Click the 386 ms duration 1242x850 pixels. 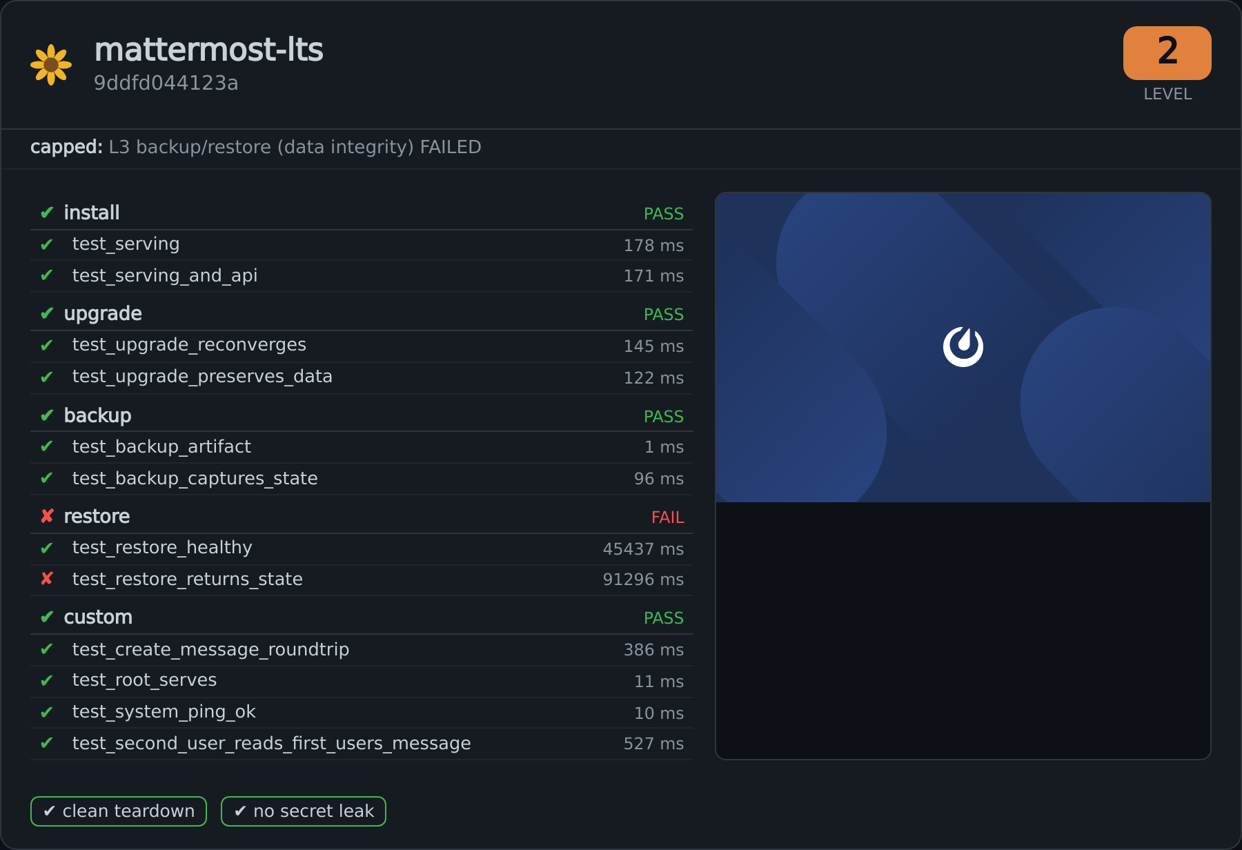point(654,650)
